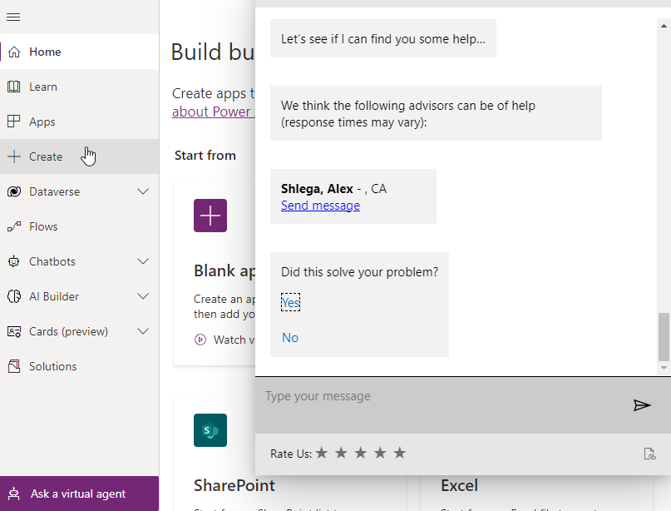Expand the AI Builder section chevron
671x511 pixels.
pos(143,296)
